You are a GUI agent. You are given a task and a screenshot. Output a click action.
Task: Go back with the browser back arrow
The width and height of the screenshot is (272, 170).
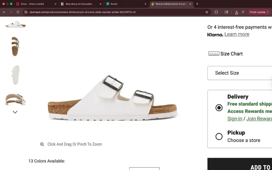point(4,12)
